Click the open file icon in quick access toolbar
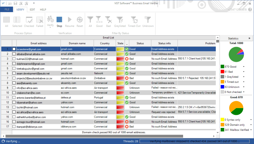Image resolution: width=254 pixels, height=144 pixels. [x=10, y=3]
